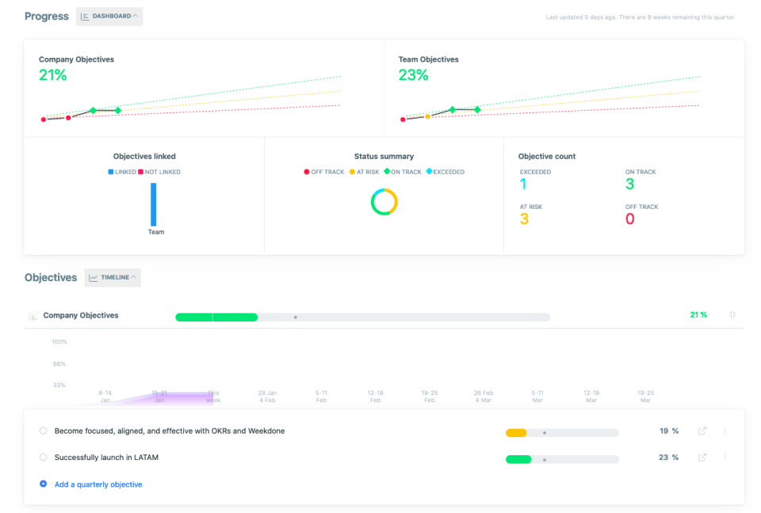Screen dimensions: 761x513
Task: Open the external link icon for Successfully launch in LATAM
Action: [702, 458]
